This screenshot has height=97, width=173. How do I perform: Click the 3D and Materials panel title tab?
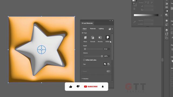pos(87,23)
